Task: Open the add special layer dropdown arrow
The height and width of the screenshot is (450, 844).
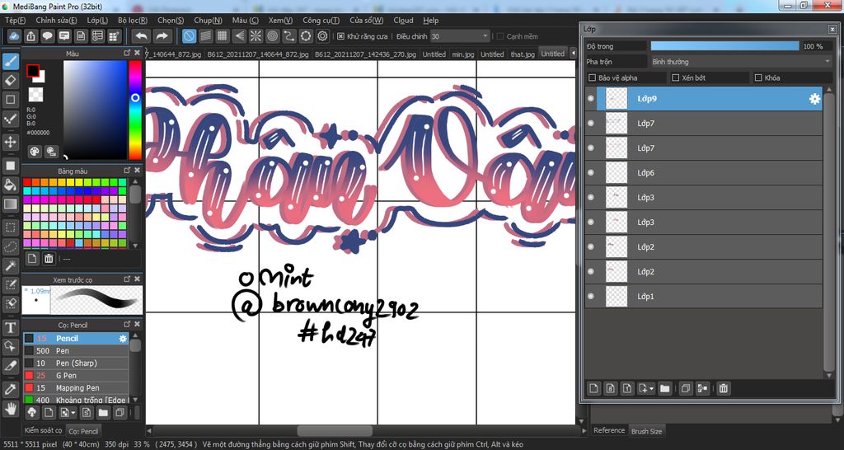Action: (652, 388)
